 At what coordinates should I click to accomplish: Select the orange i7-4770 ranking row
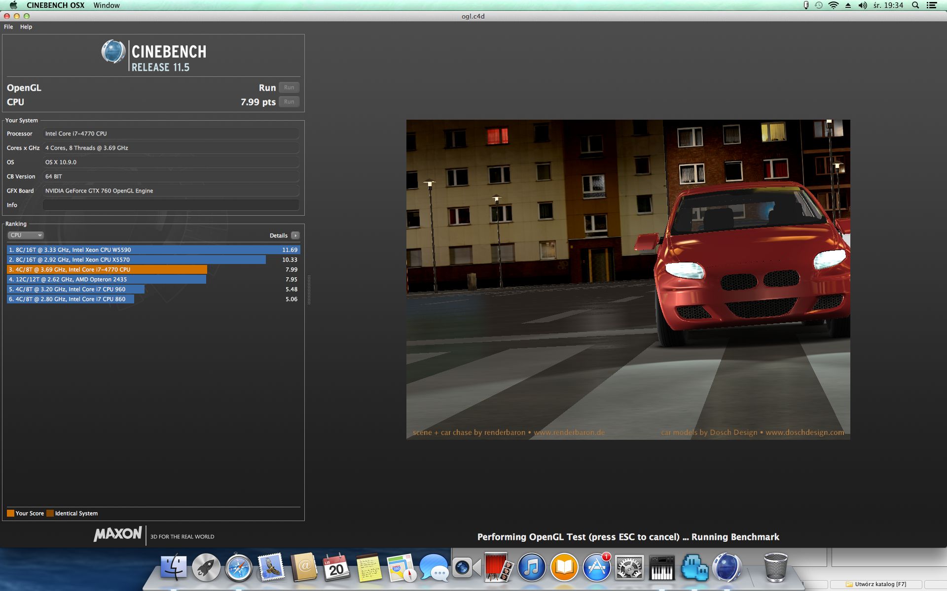tap(153, 269)
